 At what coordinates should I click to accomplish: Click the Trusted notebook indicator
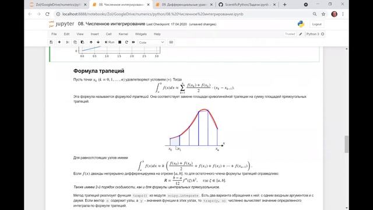[290, 34]
